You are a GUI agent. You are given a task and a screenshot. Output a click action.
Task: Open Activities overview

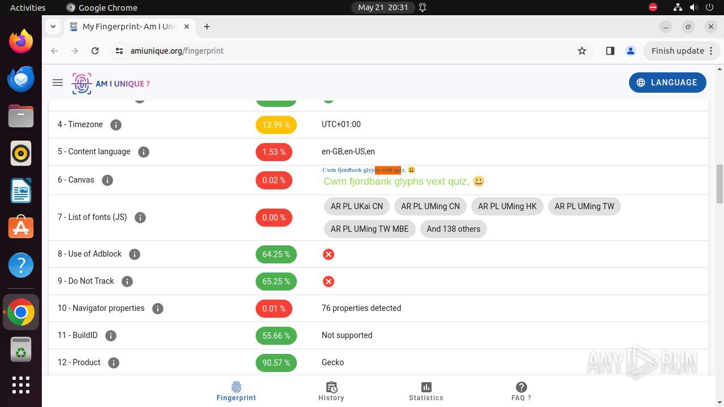(x=28, y=7)
